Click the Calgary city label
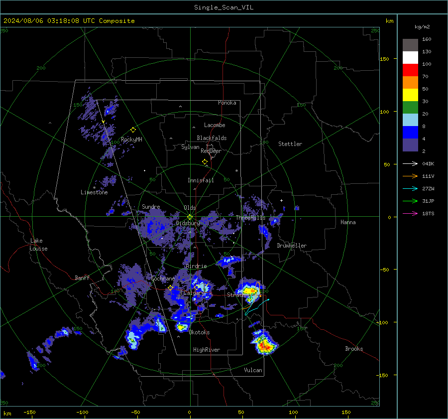The height and width of the screenshot is (419, 448). pos(195,293)
